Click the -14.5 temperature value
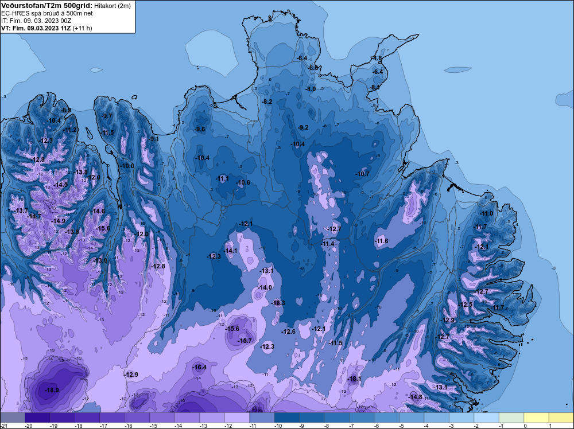Viewport: 574px width, 429px height. point(60,185)
